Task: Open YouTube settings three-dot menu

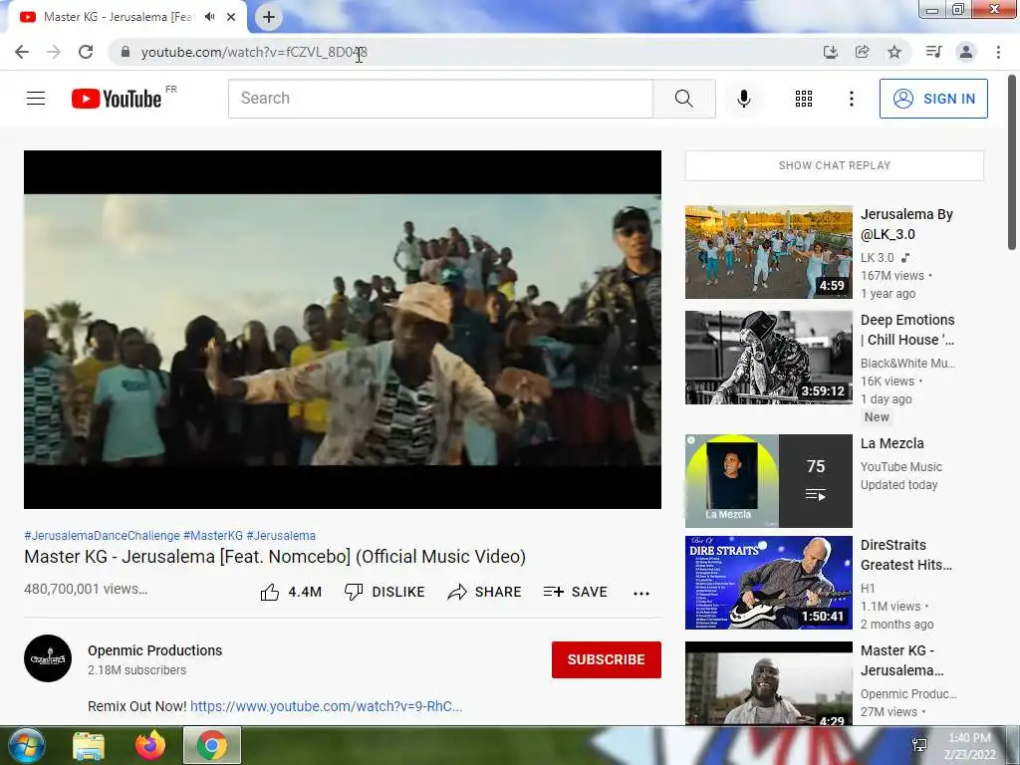Action: click(x=851, y=99)
